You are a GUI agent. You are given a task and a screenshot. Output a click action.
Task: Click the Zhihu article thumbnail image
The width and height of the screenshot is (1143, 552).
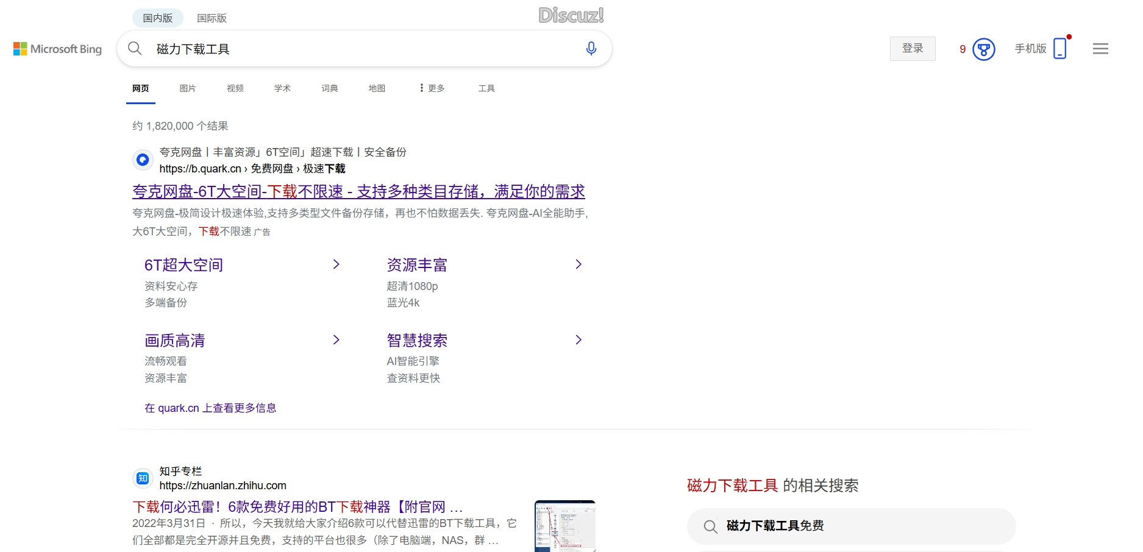click(x=565, y=526)
